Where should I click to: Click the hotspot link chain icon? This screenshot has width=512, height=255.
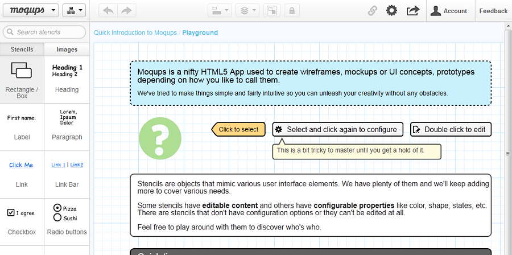[x=373, y=11]
